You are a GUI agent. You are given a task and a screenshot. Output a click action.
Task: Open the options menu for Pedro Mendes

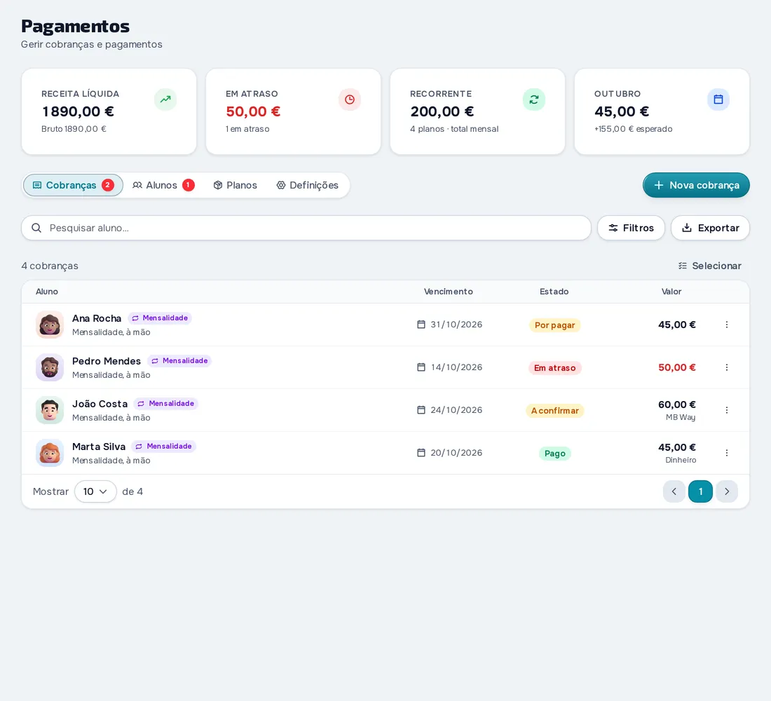727,367
